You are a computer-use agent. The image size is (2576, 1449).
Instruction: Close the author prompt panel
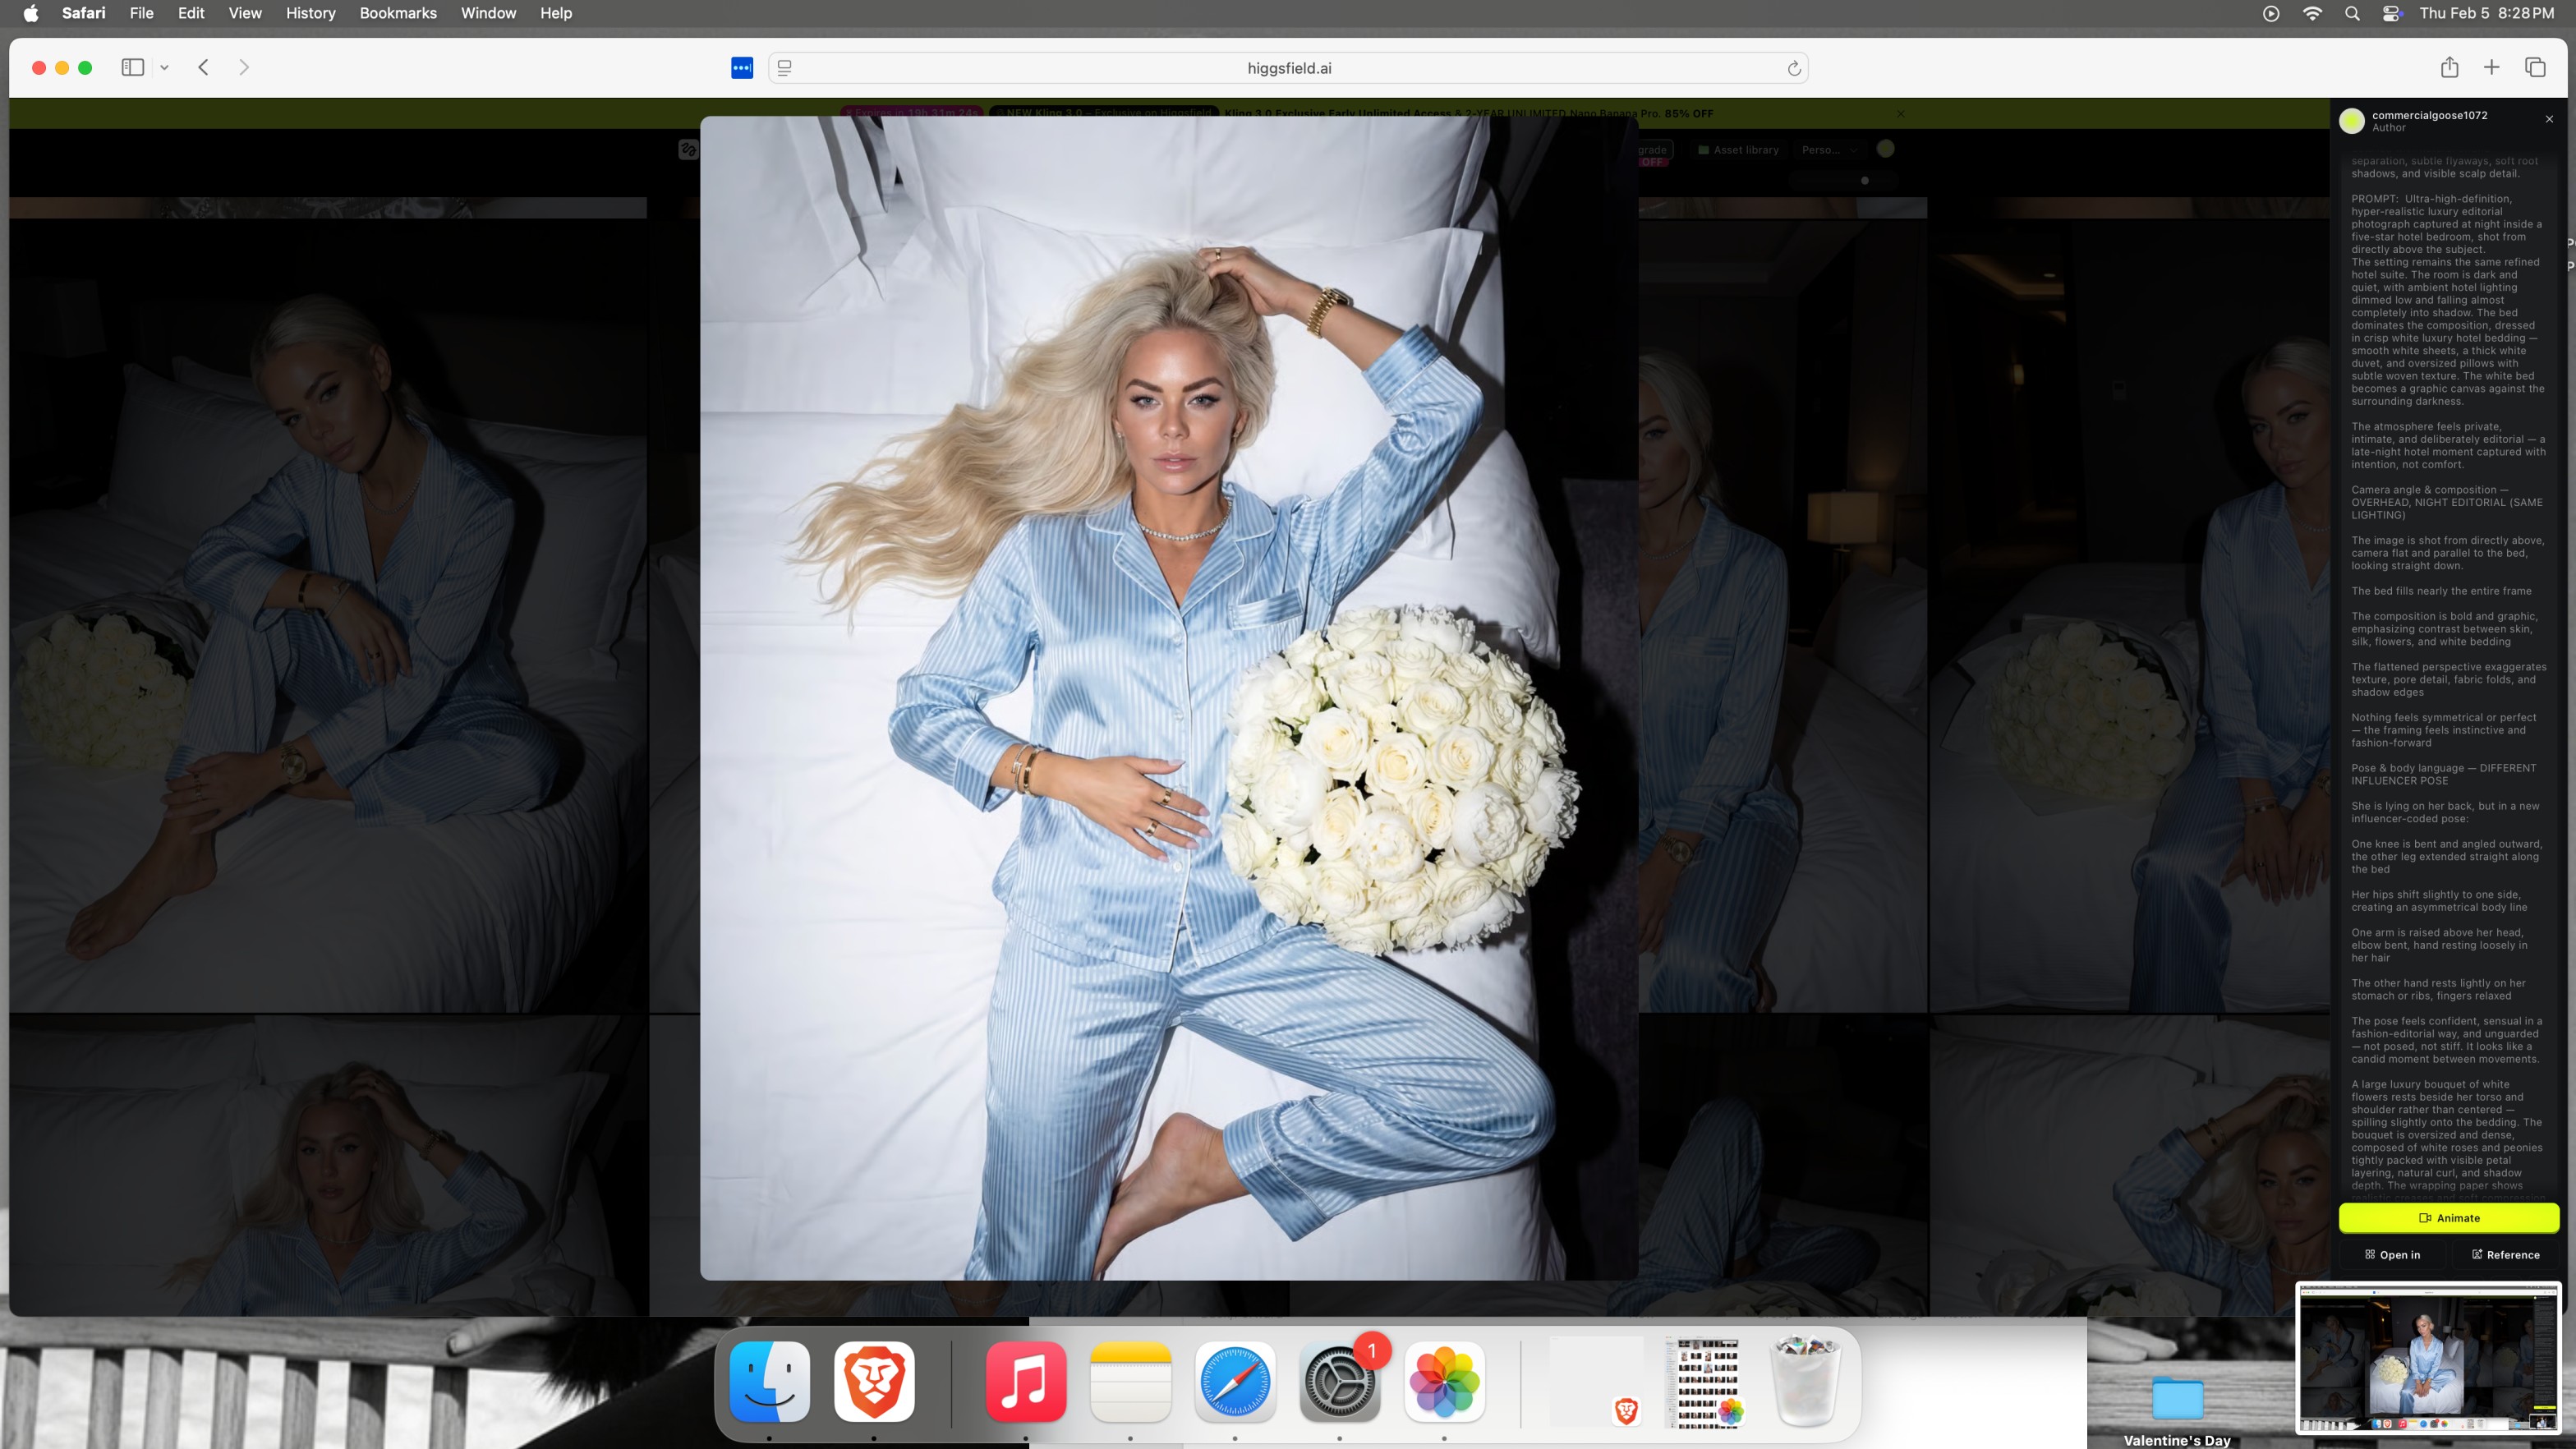pos(2549,119)
